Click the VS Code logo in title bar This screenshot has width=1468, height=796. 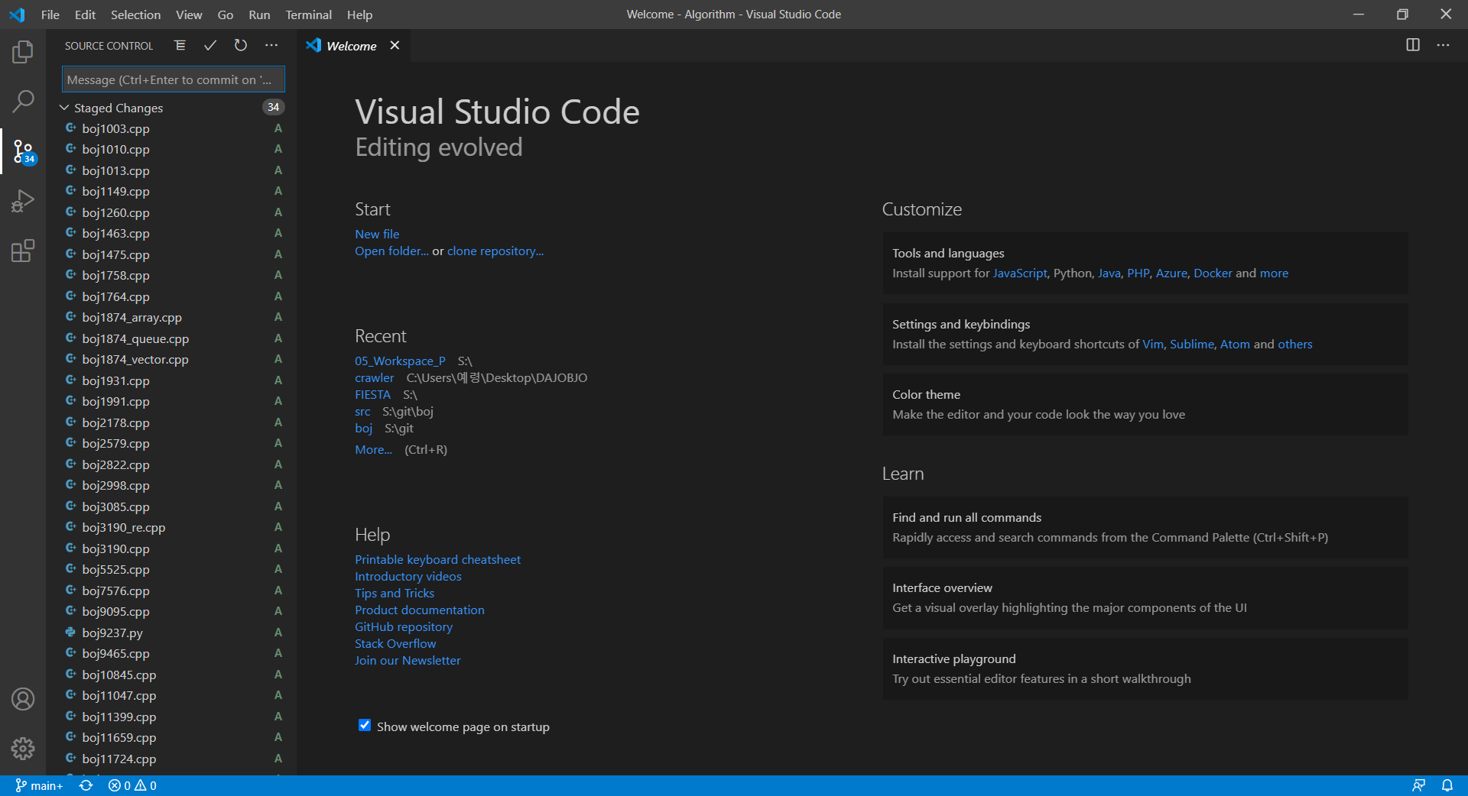(17, 15)
